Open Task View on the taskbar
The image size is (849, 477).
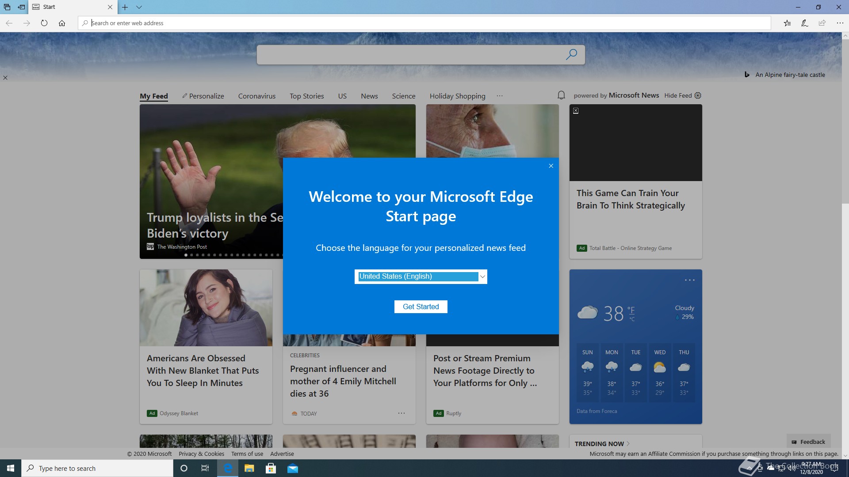pyautogui.click(x=205, y=468)
